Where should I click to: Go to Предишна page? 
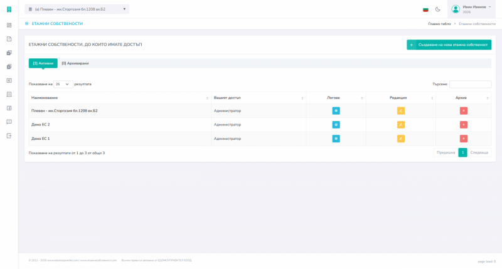point(446,152)
